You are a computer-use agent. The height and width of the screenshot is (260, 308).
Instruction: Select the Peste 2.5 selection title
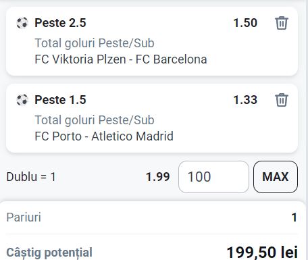(x=60, y=23)
